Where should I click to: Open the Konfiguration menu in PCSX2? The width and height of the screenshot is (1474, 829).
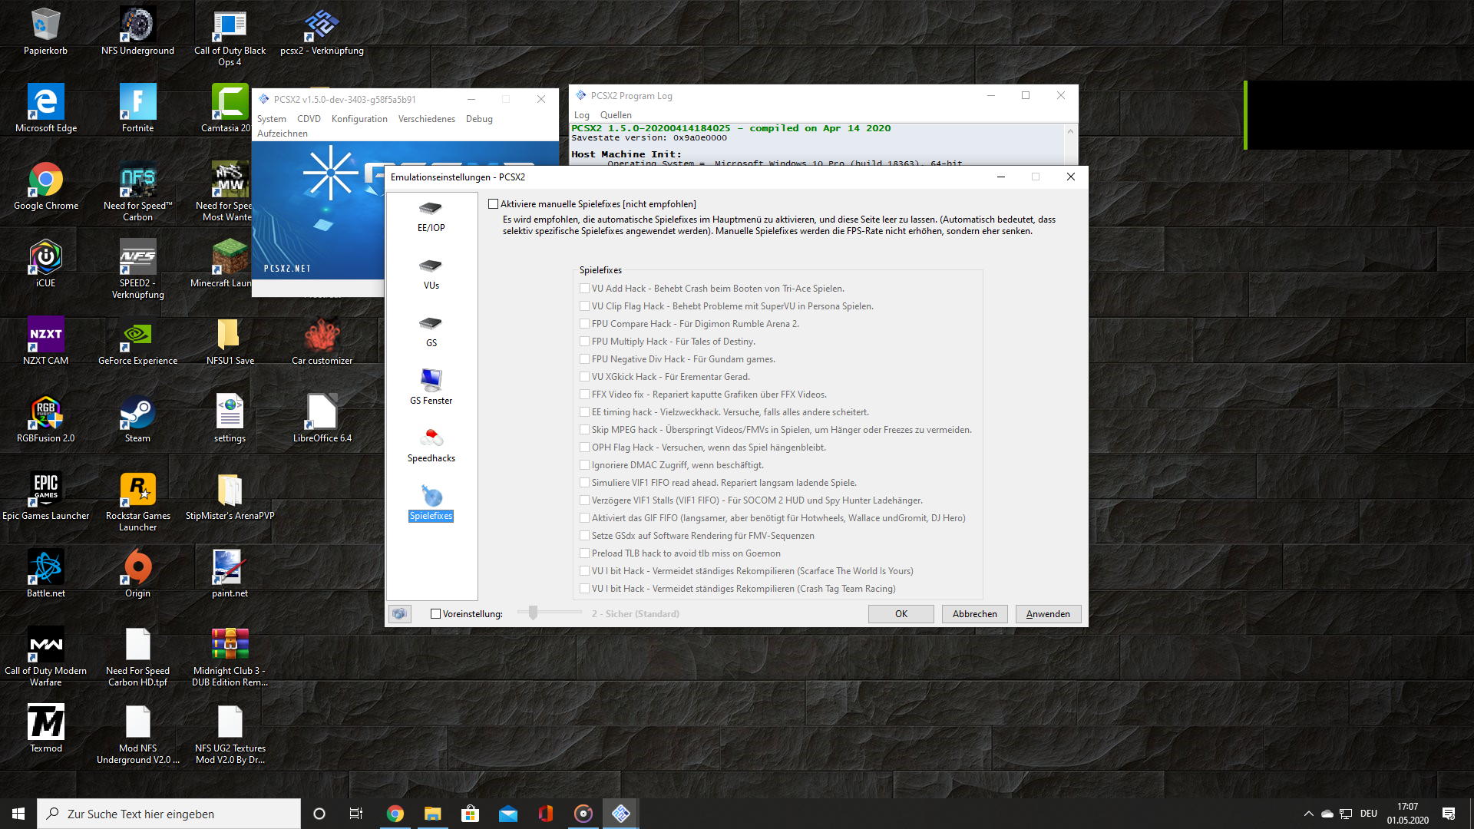pyautogui.click(x=359, y=119)
